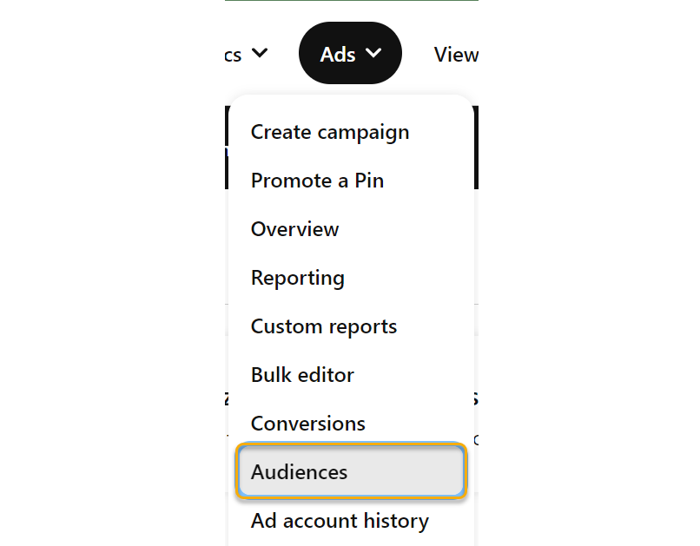
Task: Select the highlighted Audiences item
Action: 351,472
